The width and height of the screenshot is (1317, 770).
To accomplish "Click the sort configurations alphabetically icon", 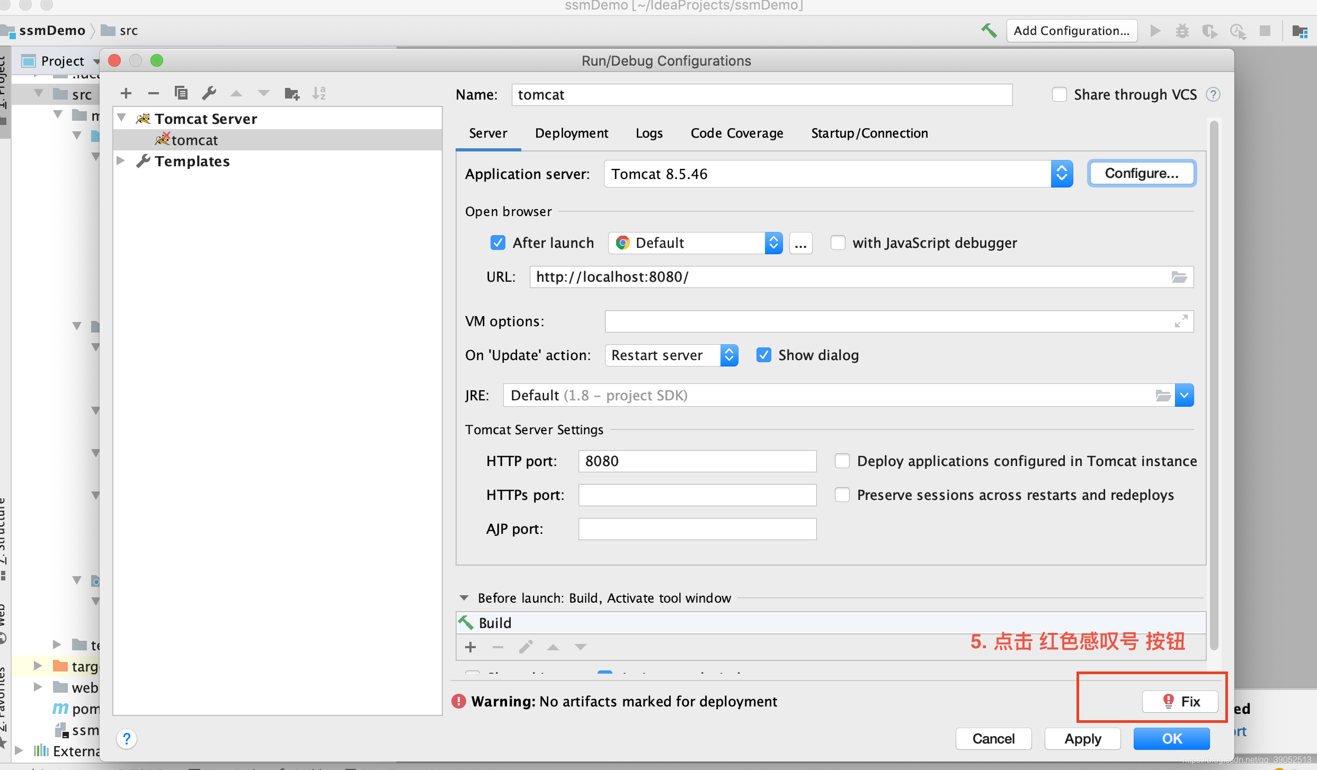I will (319, 94).
